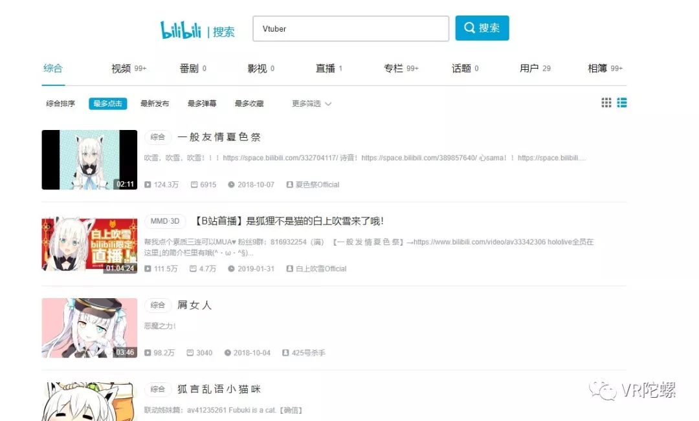Open video title 一般友情夏色祭
The width and height of the screenshot is (699, 421).
tap(219, 137)
